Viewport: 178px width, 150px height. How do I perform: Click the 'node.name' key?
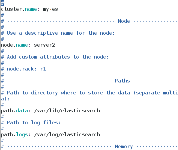(x=14, y=45)
